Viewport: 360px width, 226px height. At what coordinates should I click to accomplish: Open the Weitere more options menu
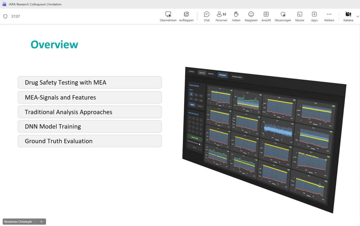[329, 16]
